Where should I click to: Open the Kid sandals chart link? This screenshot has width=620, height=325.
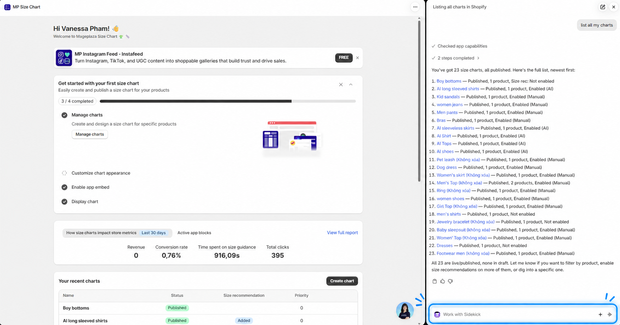pos(448,97)
